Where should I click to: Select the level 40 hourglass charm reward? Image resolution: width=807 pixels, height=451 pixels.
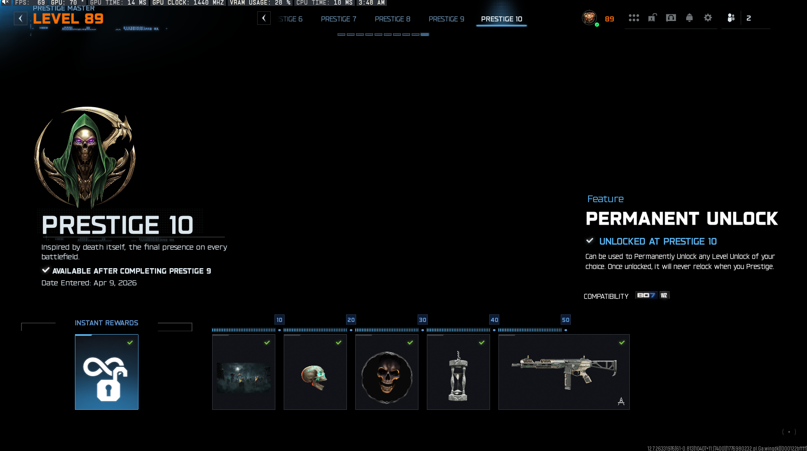pyautogui.click(x=458, y=372)
